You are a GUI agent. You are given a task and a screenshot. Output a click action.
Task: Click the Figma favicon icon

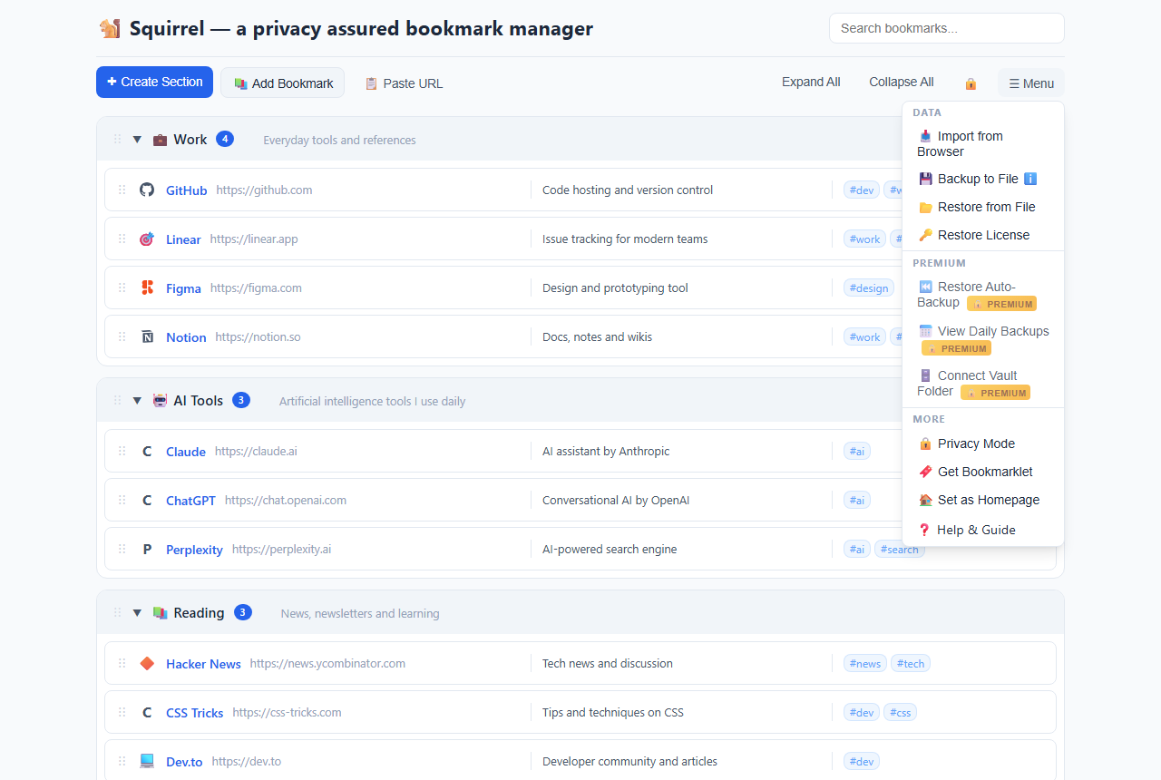pyautogui.click(x=147, y=288)
